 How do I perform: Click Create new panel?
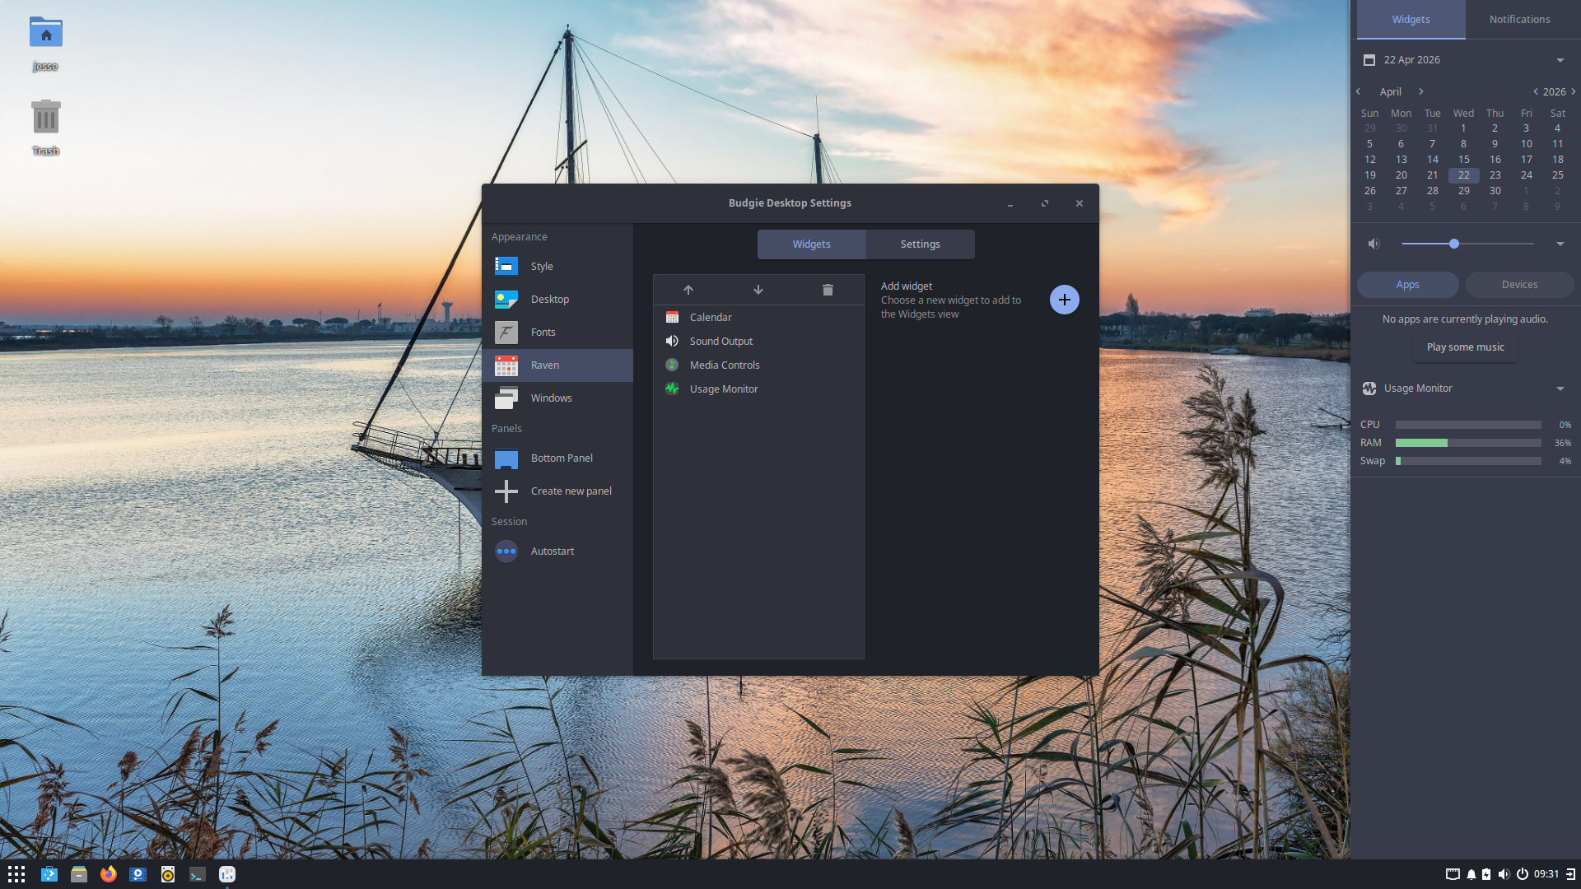(557, 491)
